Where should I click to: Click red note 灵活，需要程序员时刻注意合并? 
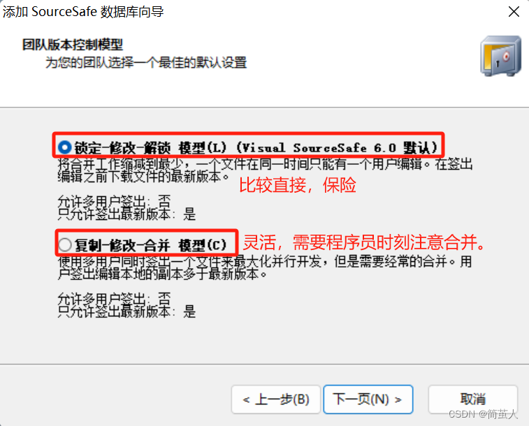[x=364, y=242]
